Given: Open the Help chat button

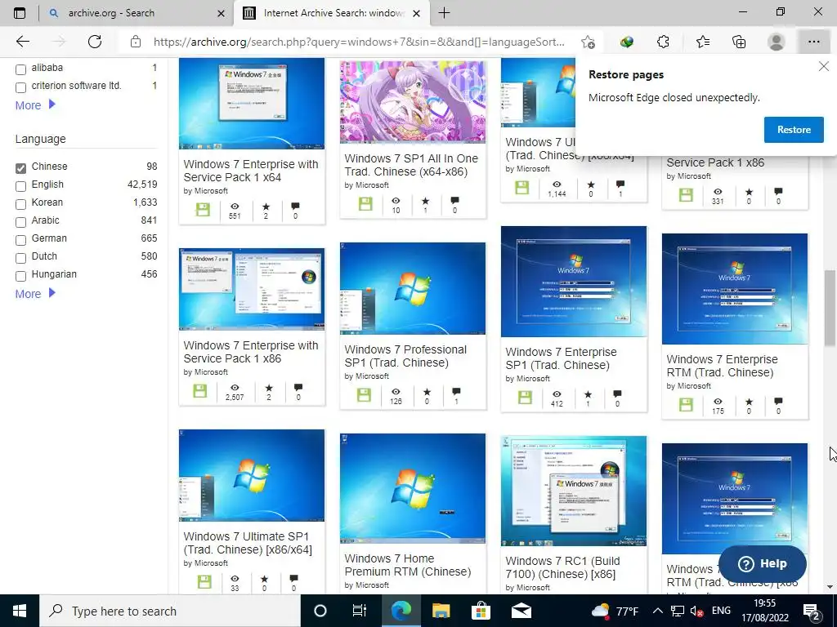Looking at the screenshot, I should point(763,563).
